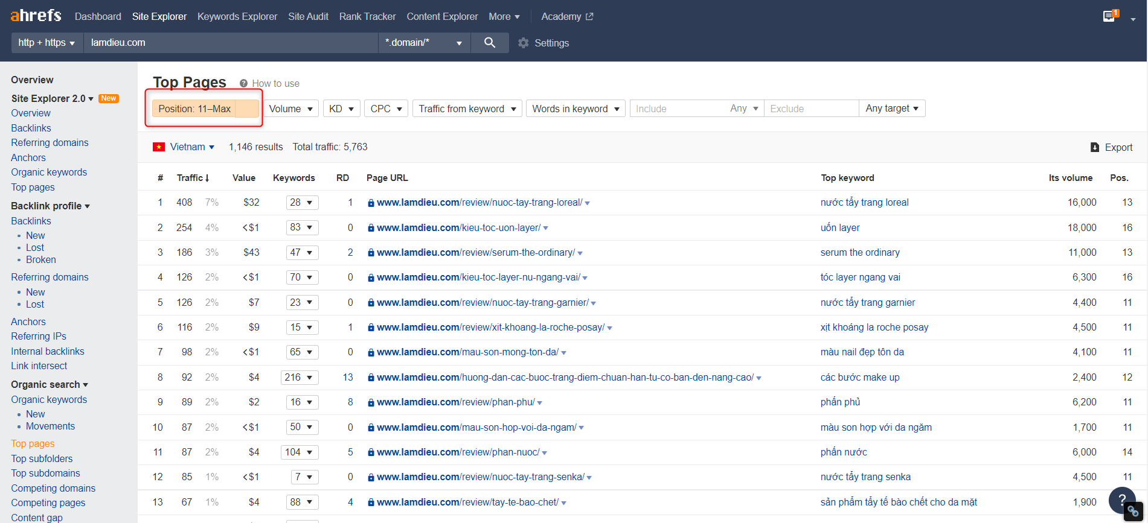Image resolution: width=1148 pixels, height=523 pixels.
Task: Open Content gap in sidebar
Action: pos(37,518)
